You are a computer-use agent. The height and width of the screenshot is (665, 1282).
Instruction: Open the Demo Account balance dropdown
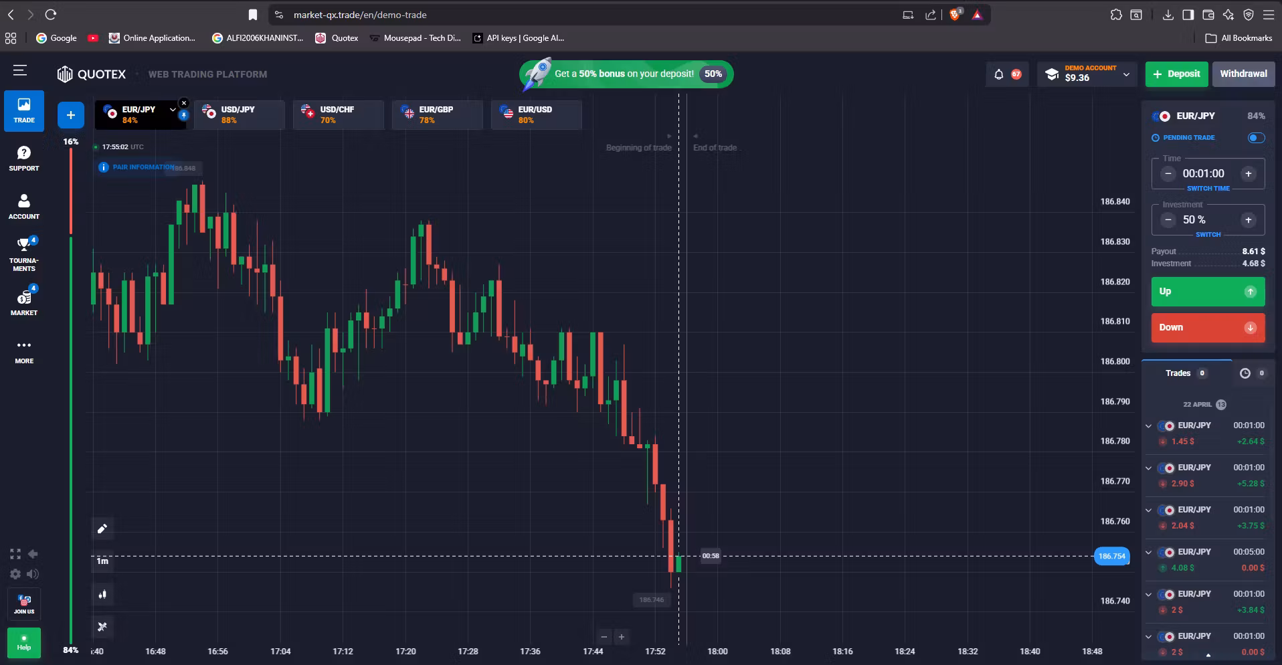[1087, 74]
